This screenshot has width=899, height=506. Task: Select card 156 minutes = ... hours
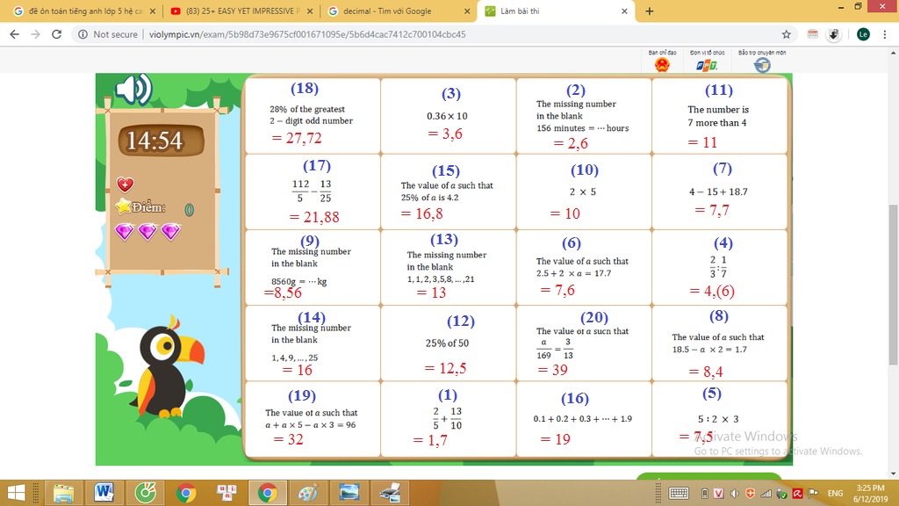click(x=583, y=116)
